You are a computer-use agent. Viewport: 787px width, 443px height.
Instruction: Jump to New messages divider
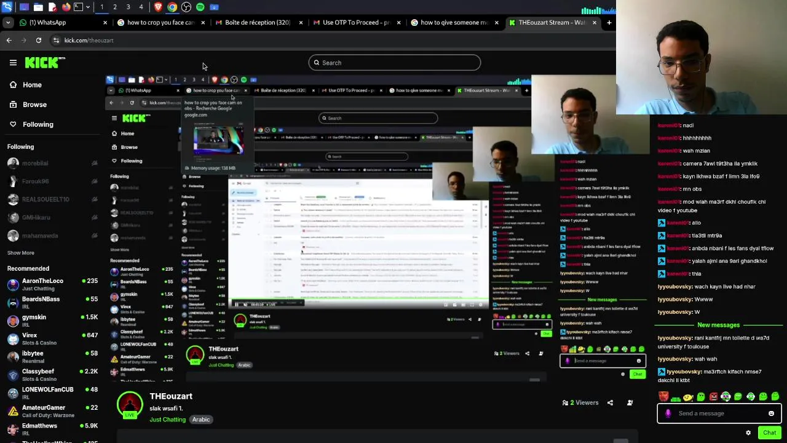point(718,325)
